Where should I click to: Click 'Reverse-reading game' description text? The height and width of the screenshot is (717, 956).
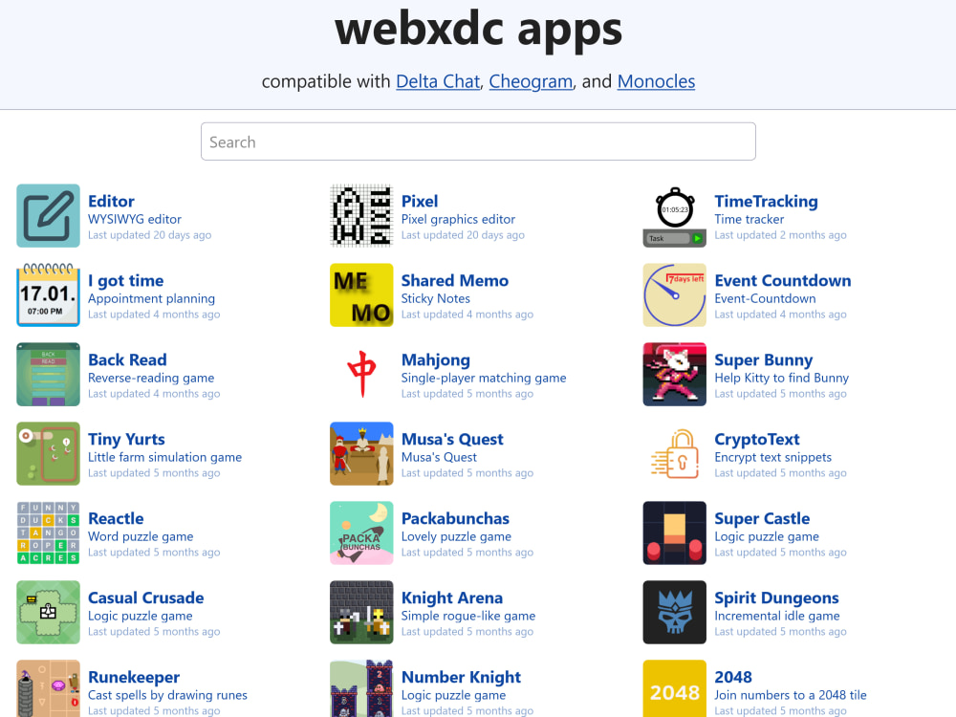(151, 378)
